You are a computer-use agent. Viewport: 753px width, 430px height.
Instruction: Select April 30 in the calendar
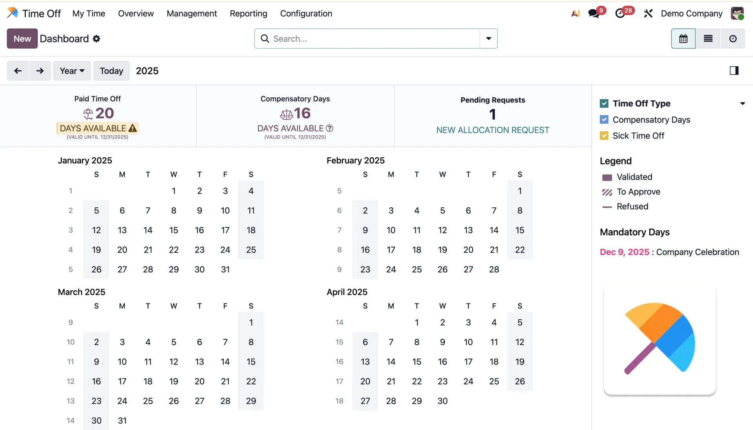tap(442, 401)
